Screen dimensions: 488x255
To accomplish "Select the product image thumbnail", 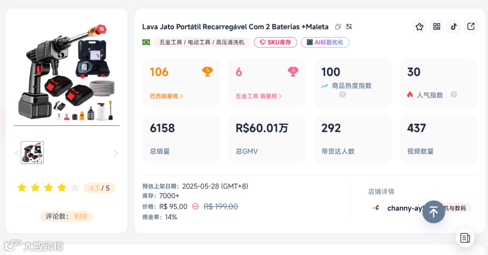I will tap(33, 153).
